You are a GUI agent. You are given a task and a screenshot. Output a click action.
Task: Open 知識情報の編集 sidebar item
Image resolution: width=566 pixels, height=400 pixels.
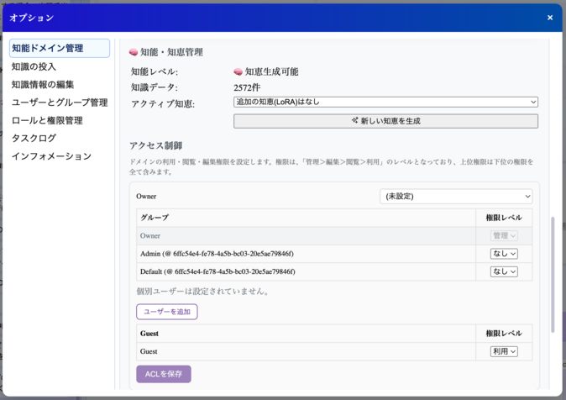(x=43, y=85)
